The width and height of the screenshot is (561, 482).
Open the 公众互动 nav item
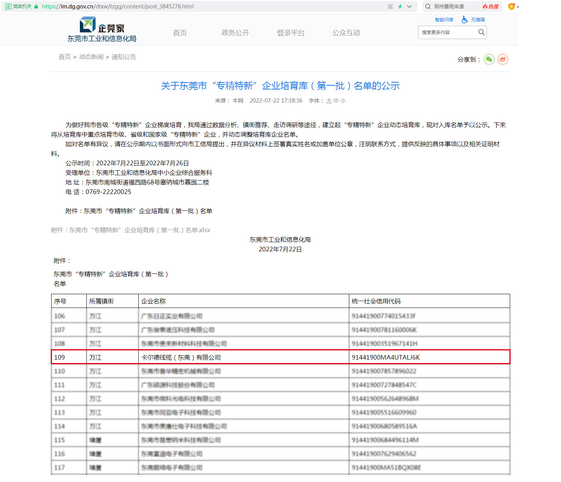tap(346, 33)
